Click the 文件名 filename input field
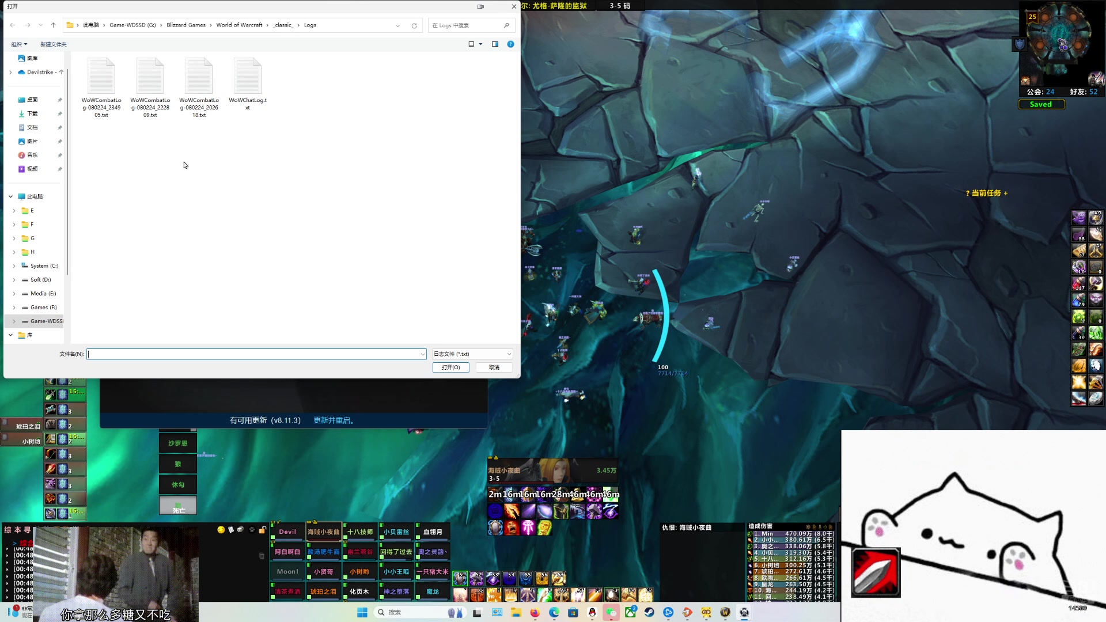This screenshot has height=622, width=1106. (x=256, y=354)
